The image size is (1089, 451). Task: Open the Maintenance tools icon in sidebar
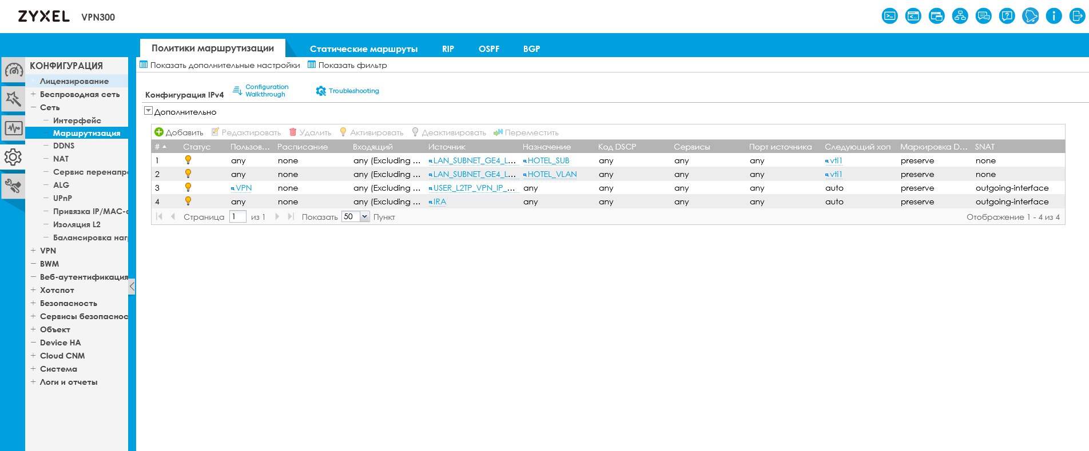tap(13, 186)
